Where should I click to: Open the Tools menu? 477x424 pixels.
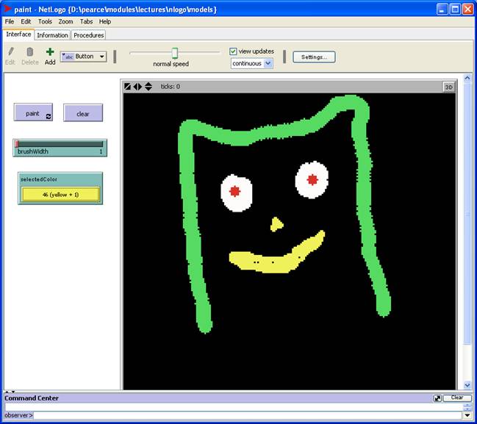pos(45,21)
